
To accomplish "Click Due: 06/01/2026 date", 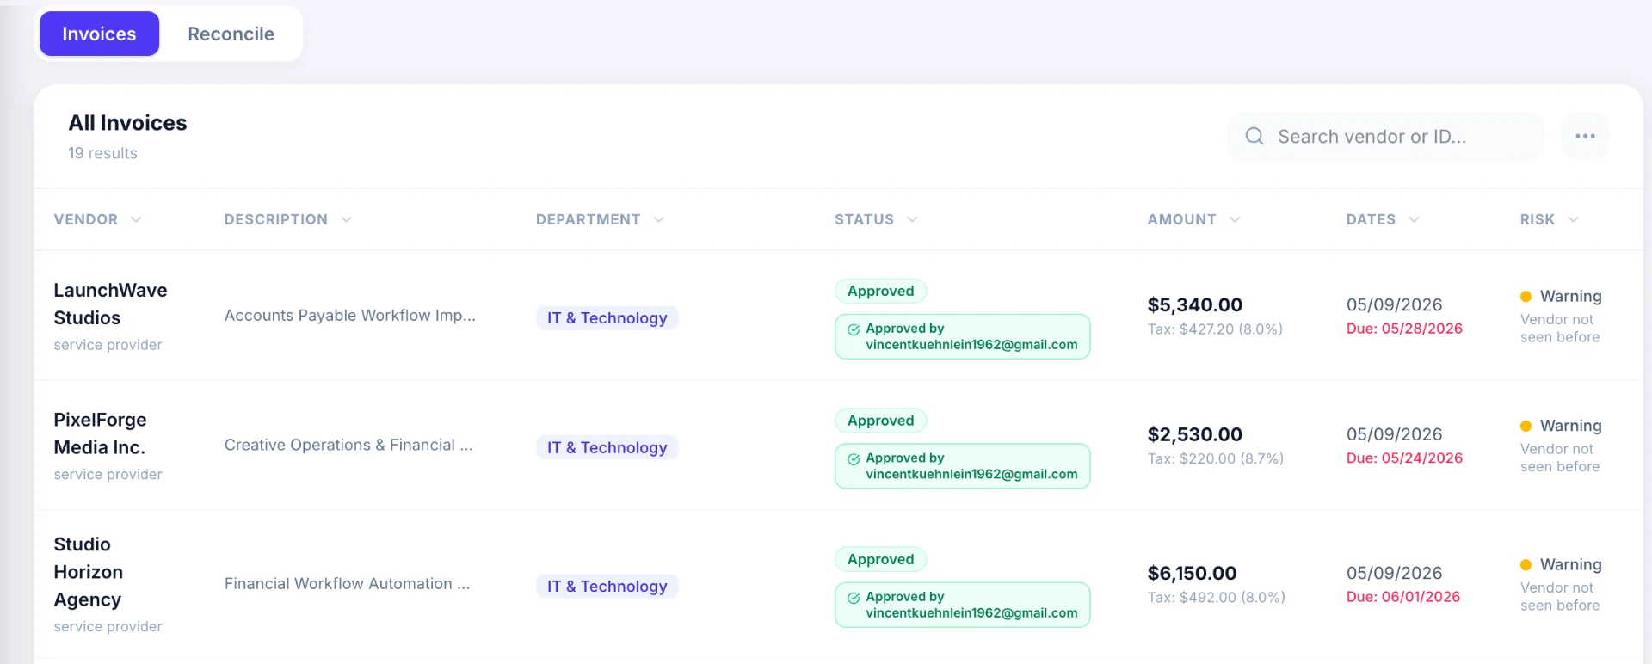I will [1403, 597].
